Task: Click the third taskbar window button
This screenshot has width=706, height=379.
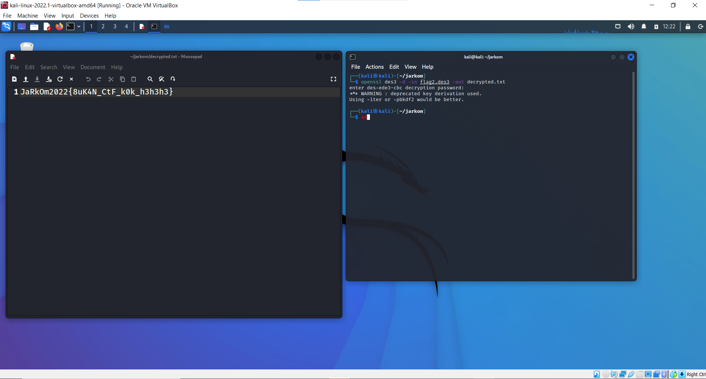Action: [x=167, y=26]
